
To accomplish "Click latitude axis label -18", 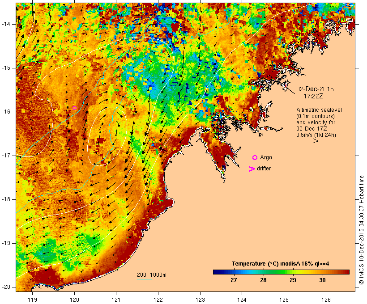I will tap(5, 199).
